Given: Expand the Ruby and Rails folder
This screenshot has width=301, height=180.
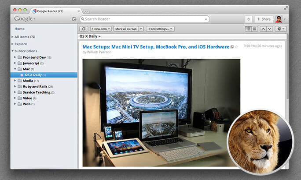Looking at the screenshot, I should [15, 87].
